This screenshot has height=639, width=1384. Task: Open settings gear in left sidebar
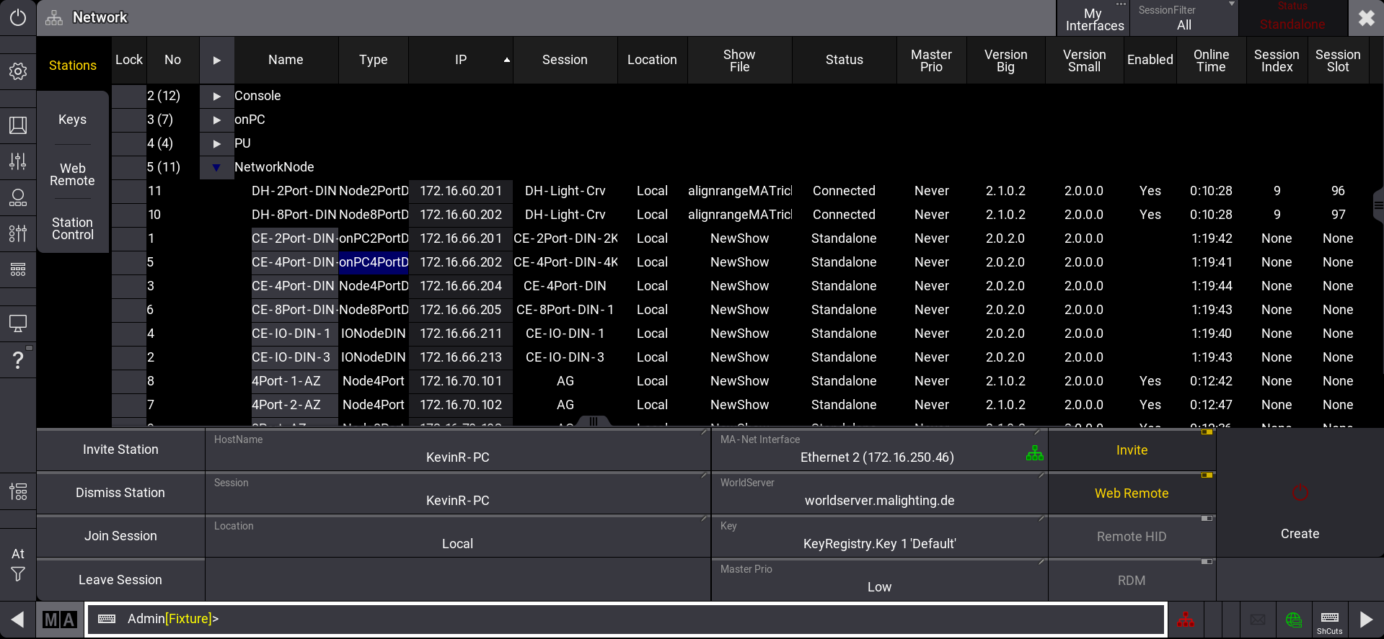tap(18, 71)
